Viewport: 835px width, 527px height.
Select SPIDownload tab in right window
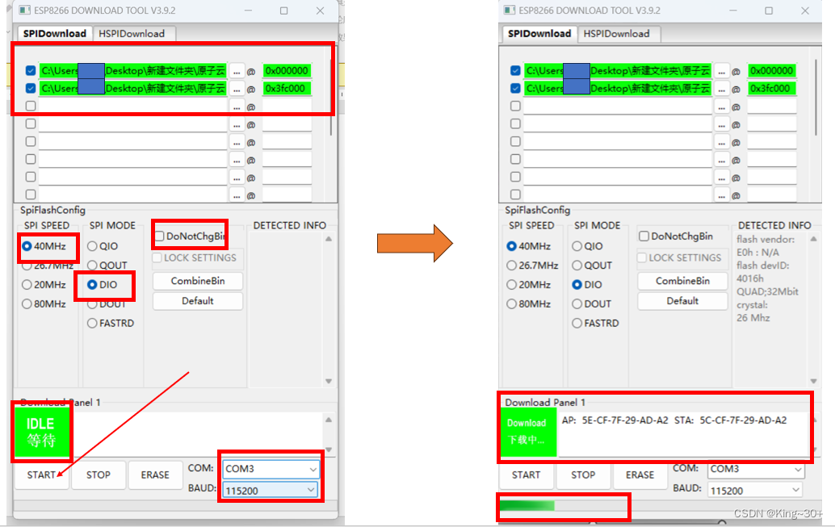coord(539,34)
